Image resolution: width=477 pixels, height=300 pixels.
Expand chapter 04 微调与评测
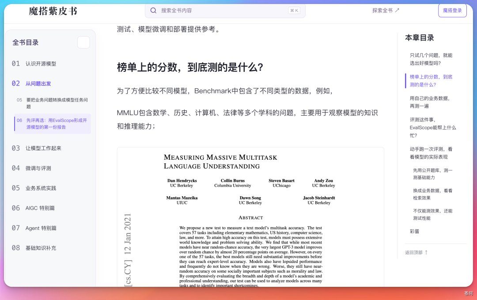coord(31,168)
